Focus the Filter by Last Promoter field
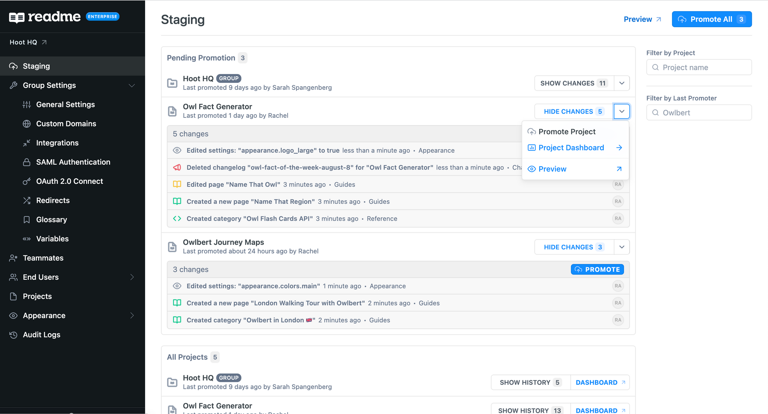 click(x=699, y=113)
